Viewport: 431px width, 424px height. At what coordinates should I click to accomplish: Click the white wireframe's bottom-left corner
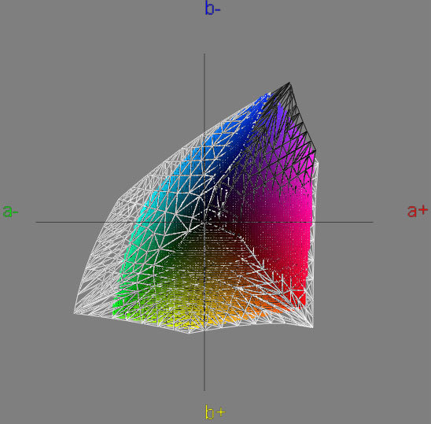click(75, 312)
